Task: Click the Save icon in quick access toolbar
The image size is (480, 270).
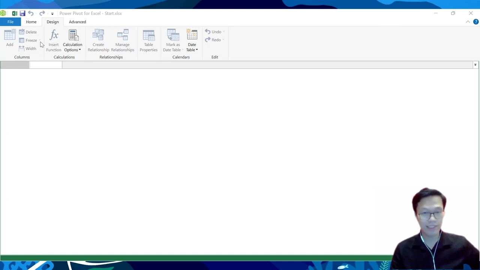Action: pyautogui.click(x=22, y=13)
